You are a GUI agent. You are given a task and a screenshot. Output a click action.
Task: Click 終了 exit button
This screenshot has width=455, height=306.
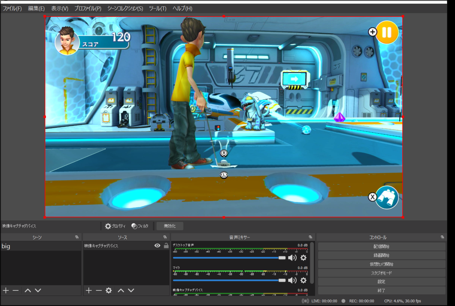382,290
